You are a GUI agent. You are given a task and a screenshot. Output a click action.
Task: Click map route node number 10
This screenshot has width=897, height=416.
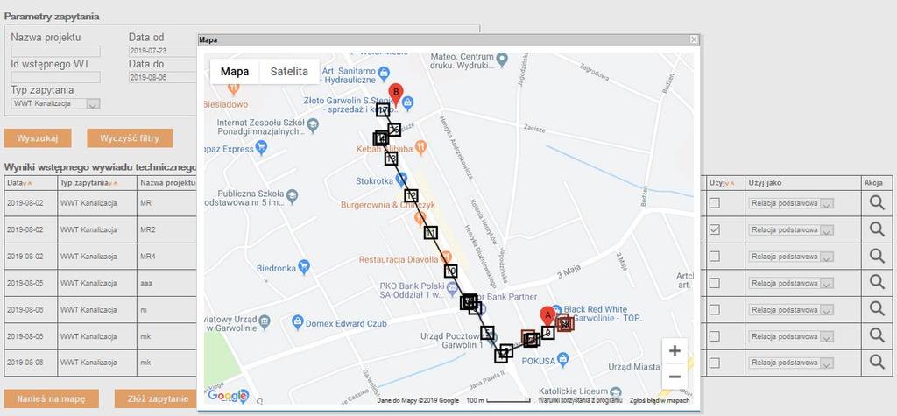coord(451,271)
